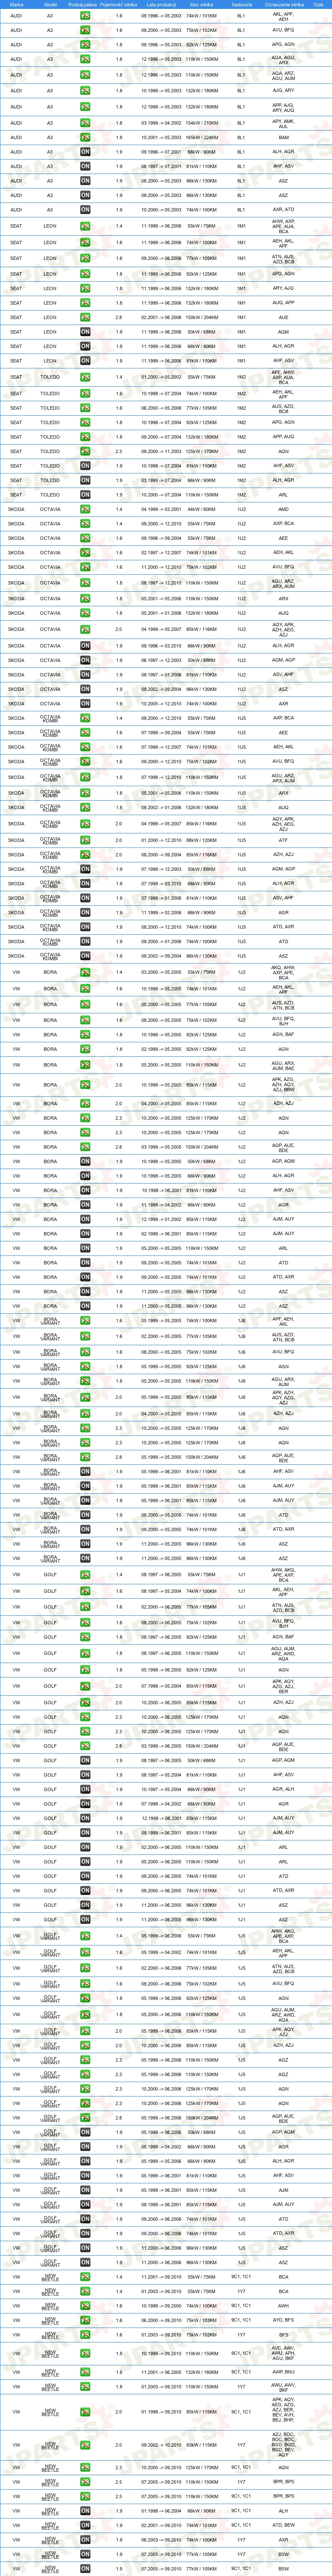Screen dimensions: 332x2576
Task: Select BORA model cell in the 1.4 row
Action: (50, 972)
